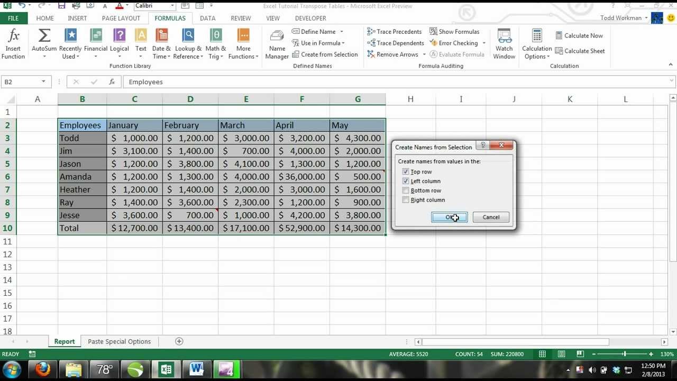Open the Logical functions menu

tap(120, 44)
